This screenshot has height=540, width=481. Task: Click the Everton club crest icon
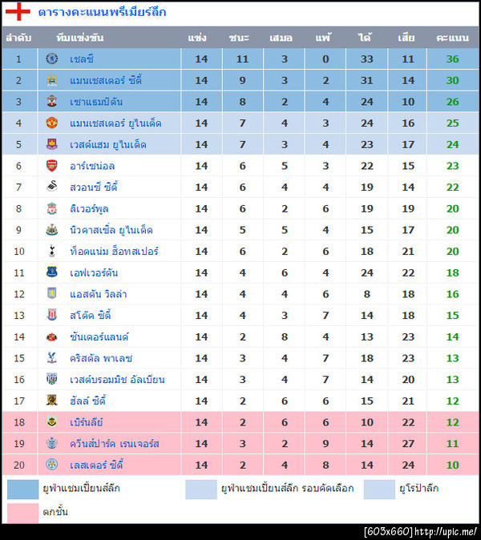[52, 272]
